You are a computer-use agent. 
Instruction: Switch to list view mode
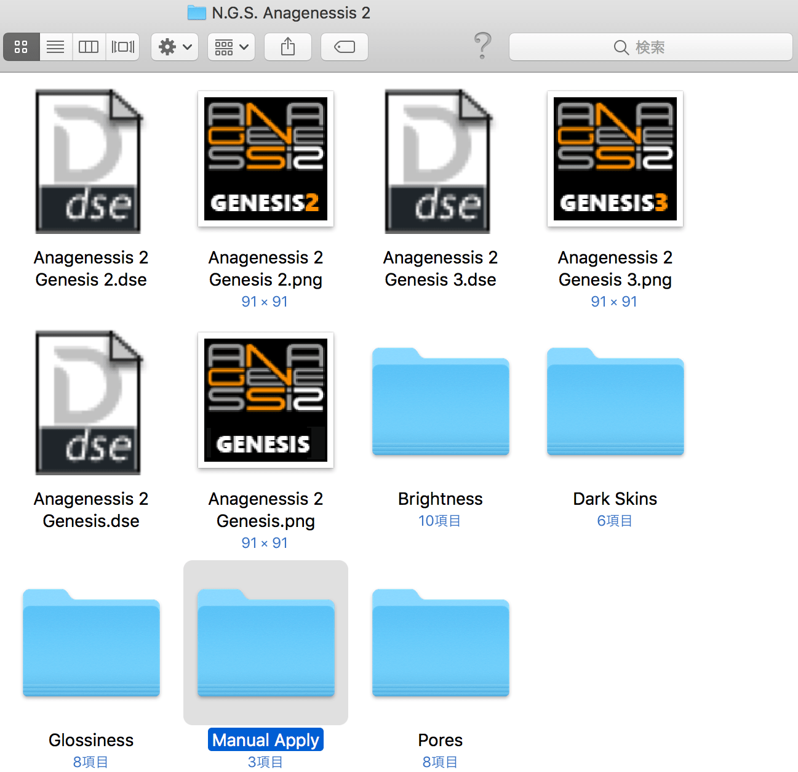pos(55,47)
